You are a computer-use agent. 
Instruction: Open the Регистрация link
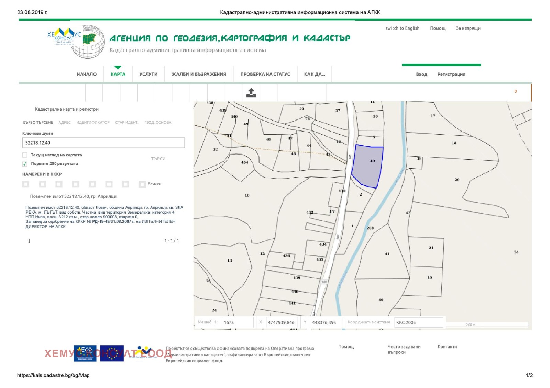pyautogui.click(x=451, y=75)
